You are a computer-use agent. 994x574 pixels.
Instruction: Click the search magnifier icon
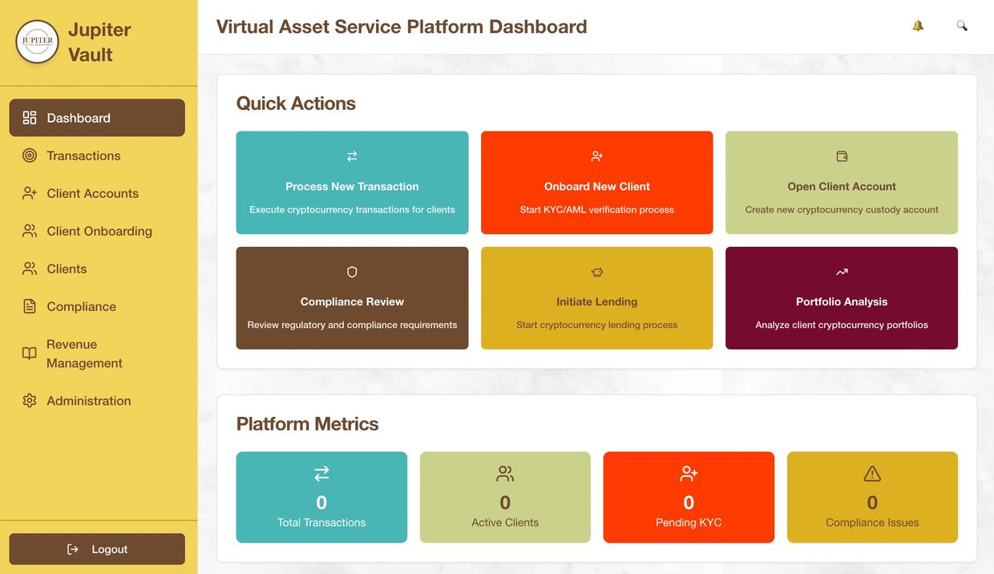pyautogui.click(x=962, y=26)
